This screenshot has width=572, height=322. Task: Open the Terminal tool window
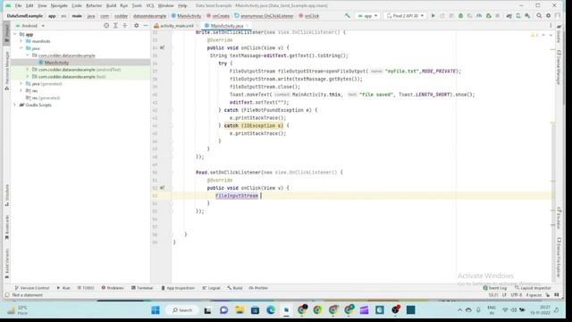142,288
